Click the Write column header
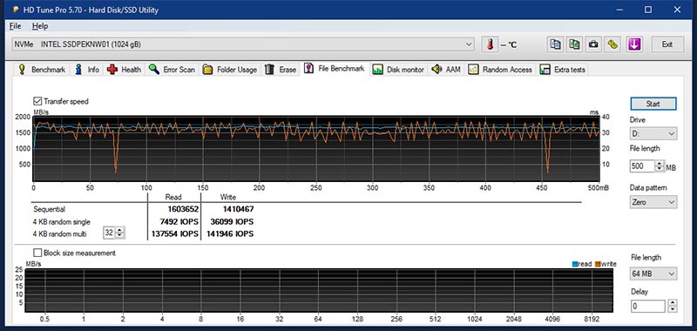The height and width of the screenshot is (331, 697). 228,197
